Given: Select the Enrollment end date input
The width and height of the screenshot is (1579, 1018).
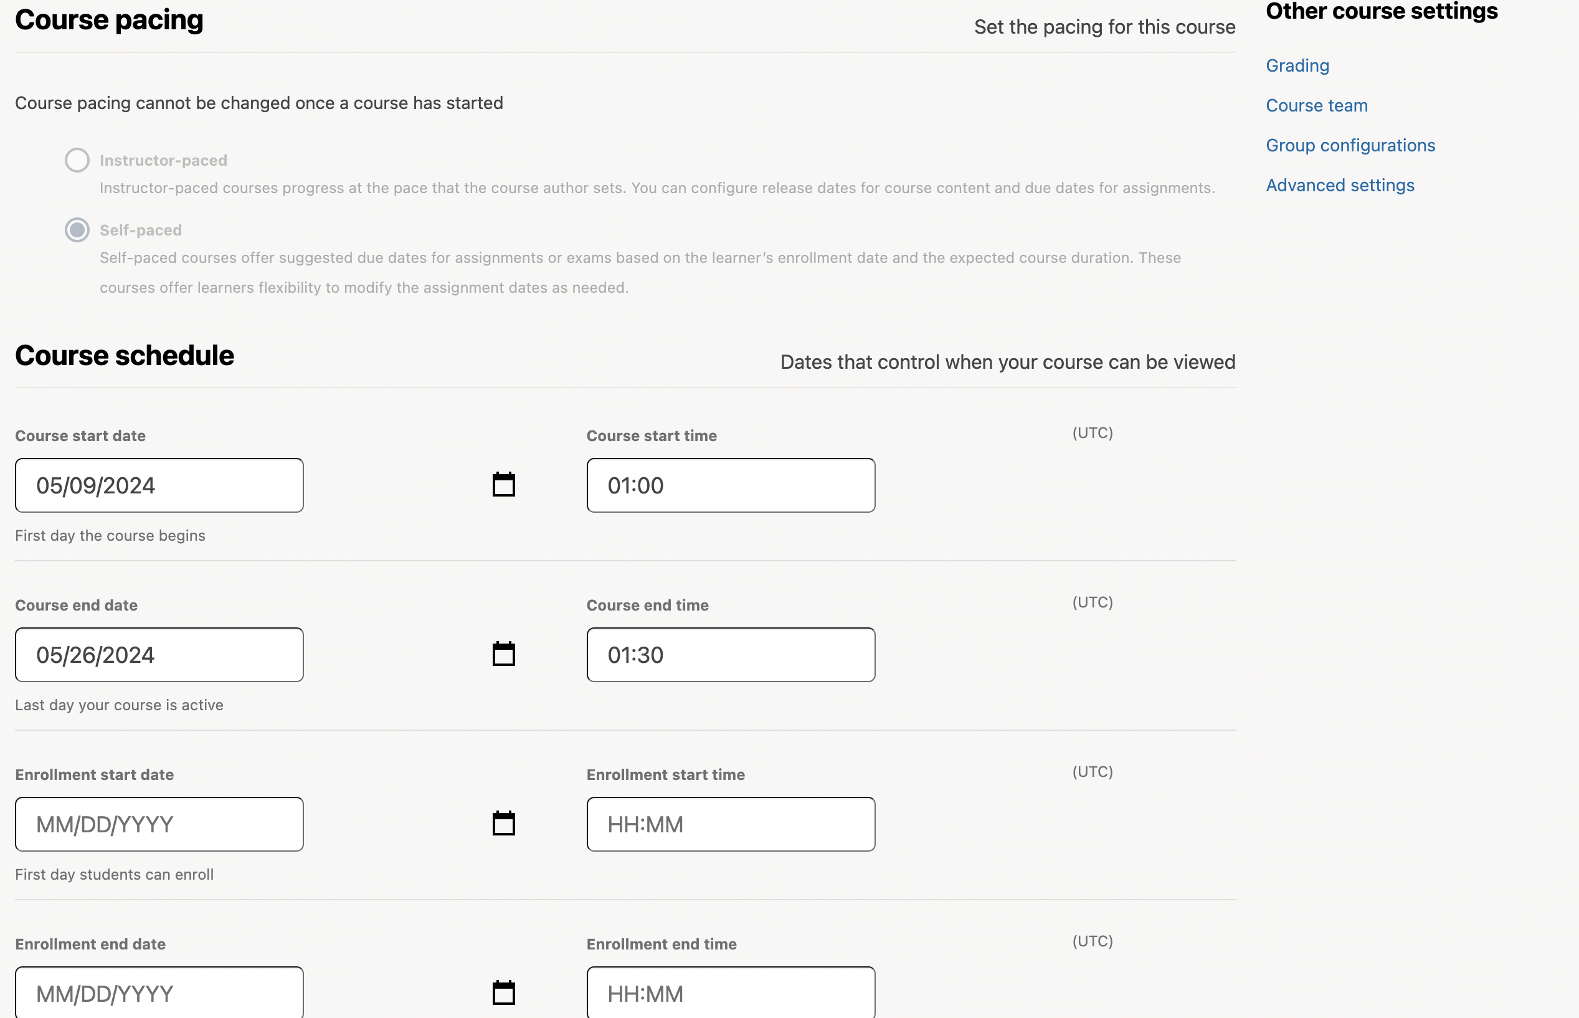Looking at the screenshot, I should (159, 993).
